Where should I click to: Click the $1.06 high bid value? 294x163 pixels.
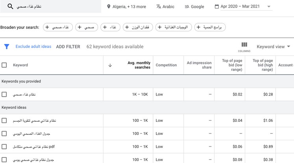(x=268, y=120)
